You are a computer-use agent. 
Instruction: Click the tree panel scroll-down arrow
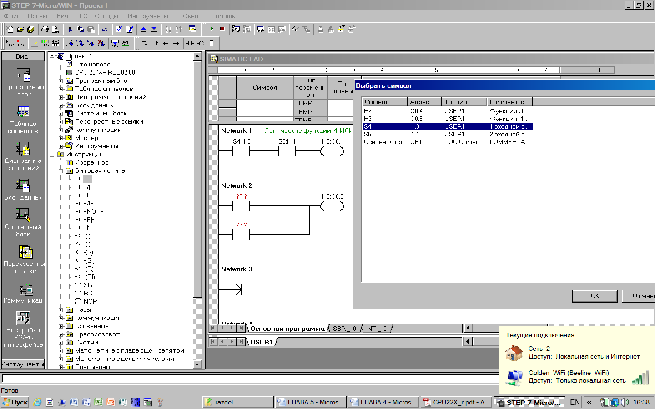(x=197, y=364)
